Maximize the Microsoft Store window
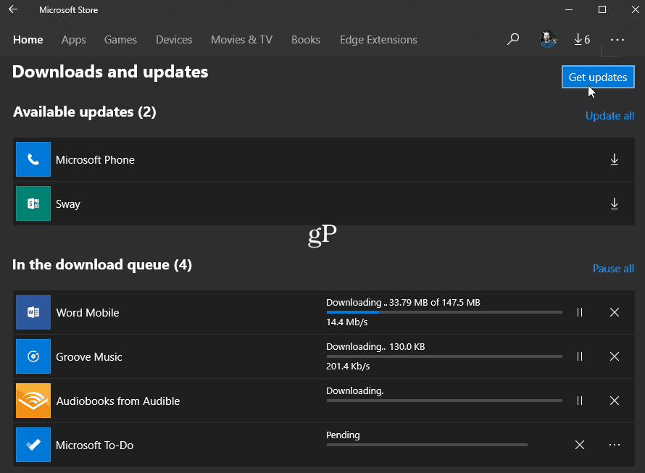 click(602, 9)
